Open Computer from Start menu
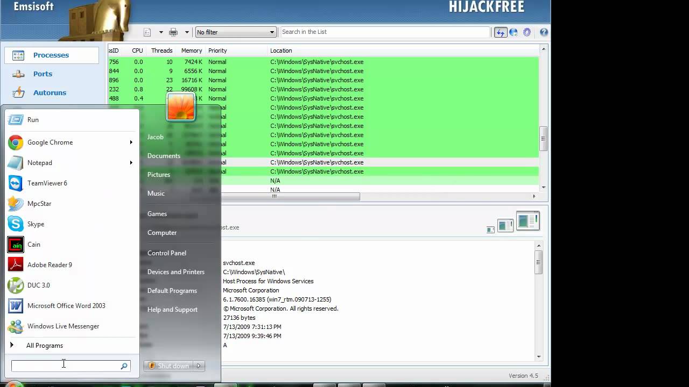This screenshot has width=689, height=387. click(x=162, y=233)
